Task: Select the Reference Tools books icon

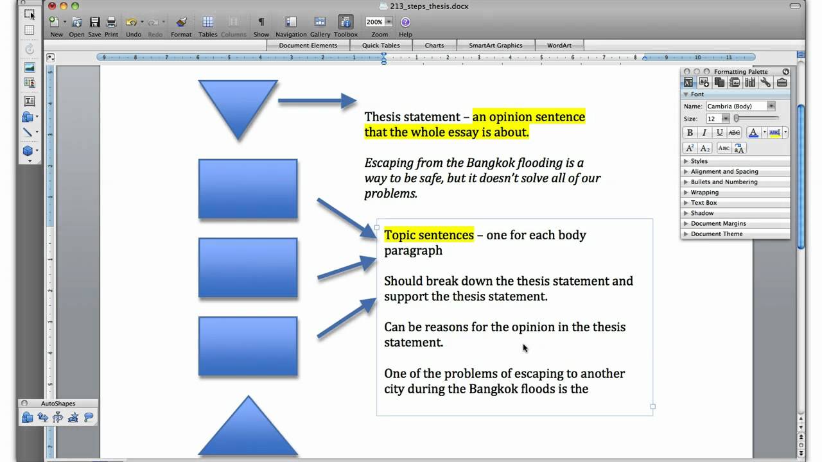Action: pyautogui.click(x=750, y=83)
